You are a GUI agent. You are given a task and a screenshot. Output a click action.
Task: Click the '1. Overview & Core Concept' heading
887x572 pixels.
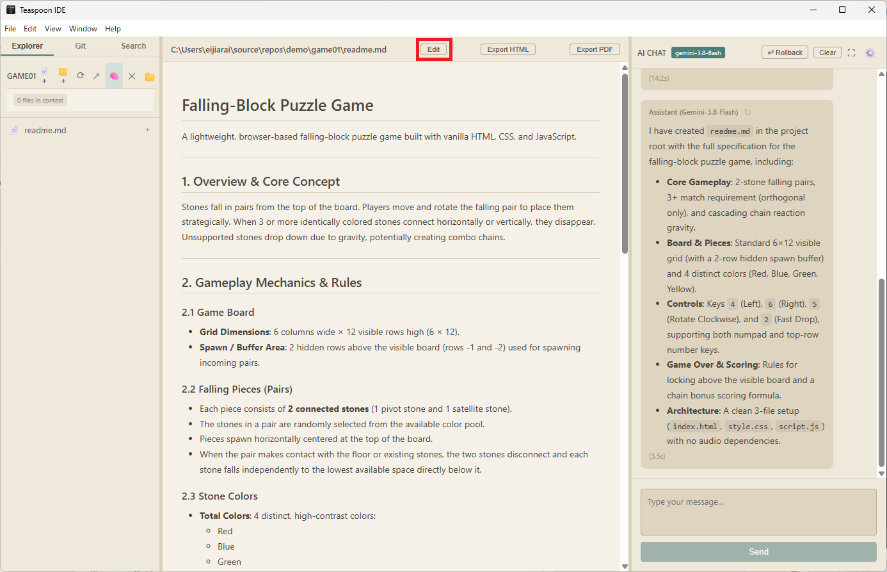tap(260, 182)
